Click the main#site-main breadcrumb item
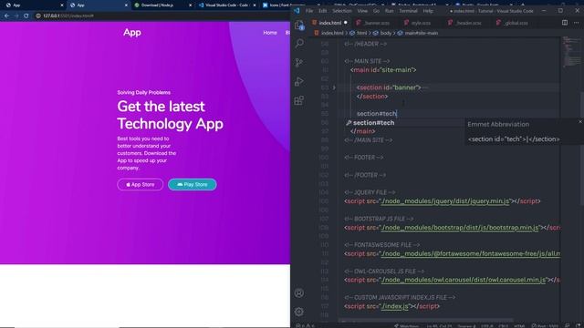The height and width of the screenshot is (328, 584). point(418,33)
